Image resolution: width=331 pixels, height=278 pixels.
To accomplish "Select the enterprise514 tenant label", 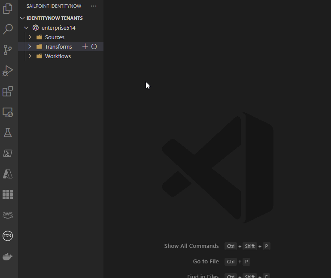I will click(58, 28).
